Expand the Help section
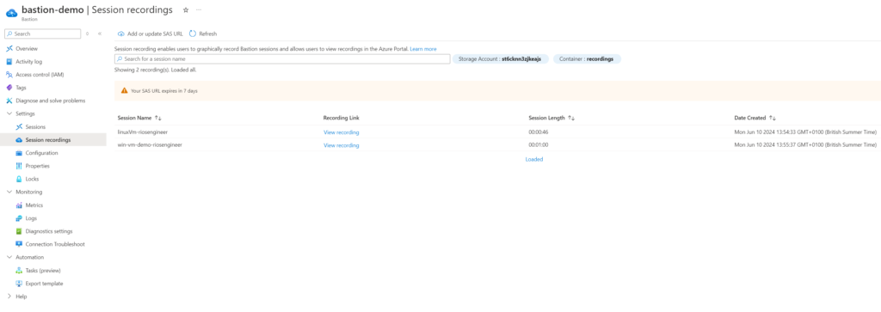Image resolution: width=881 pixels, height=312 pixels. [9, 297]
